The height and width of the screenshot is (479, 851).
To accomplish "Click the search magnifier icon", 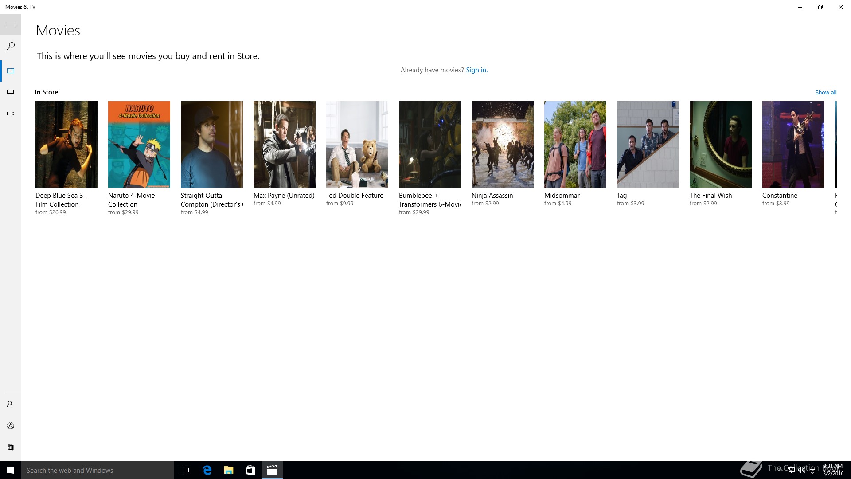I will pos(11,46).
